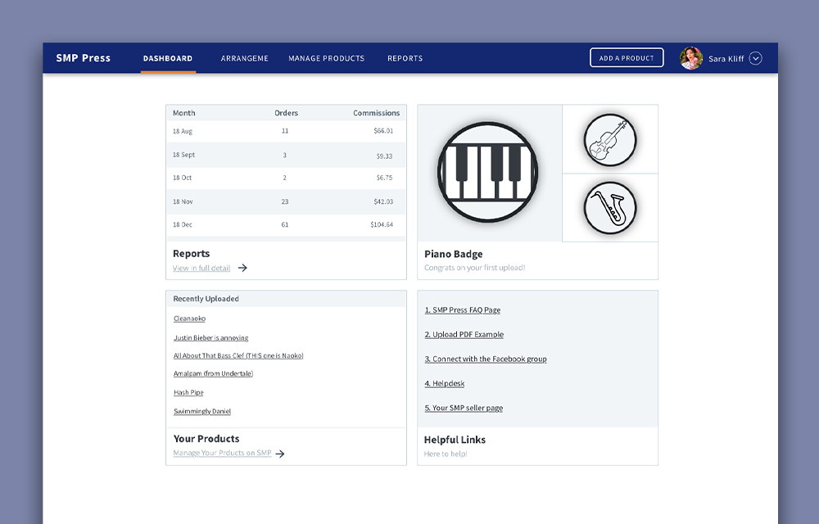Open Justin Bieber is annoying link
The width and height of the screenshot is (819, 524).
coord(211,337)
